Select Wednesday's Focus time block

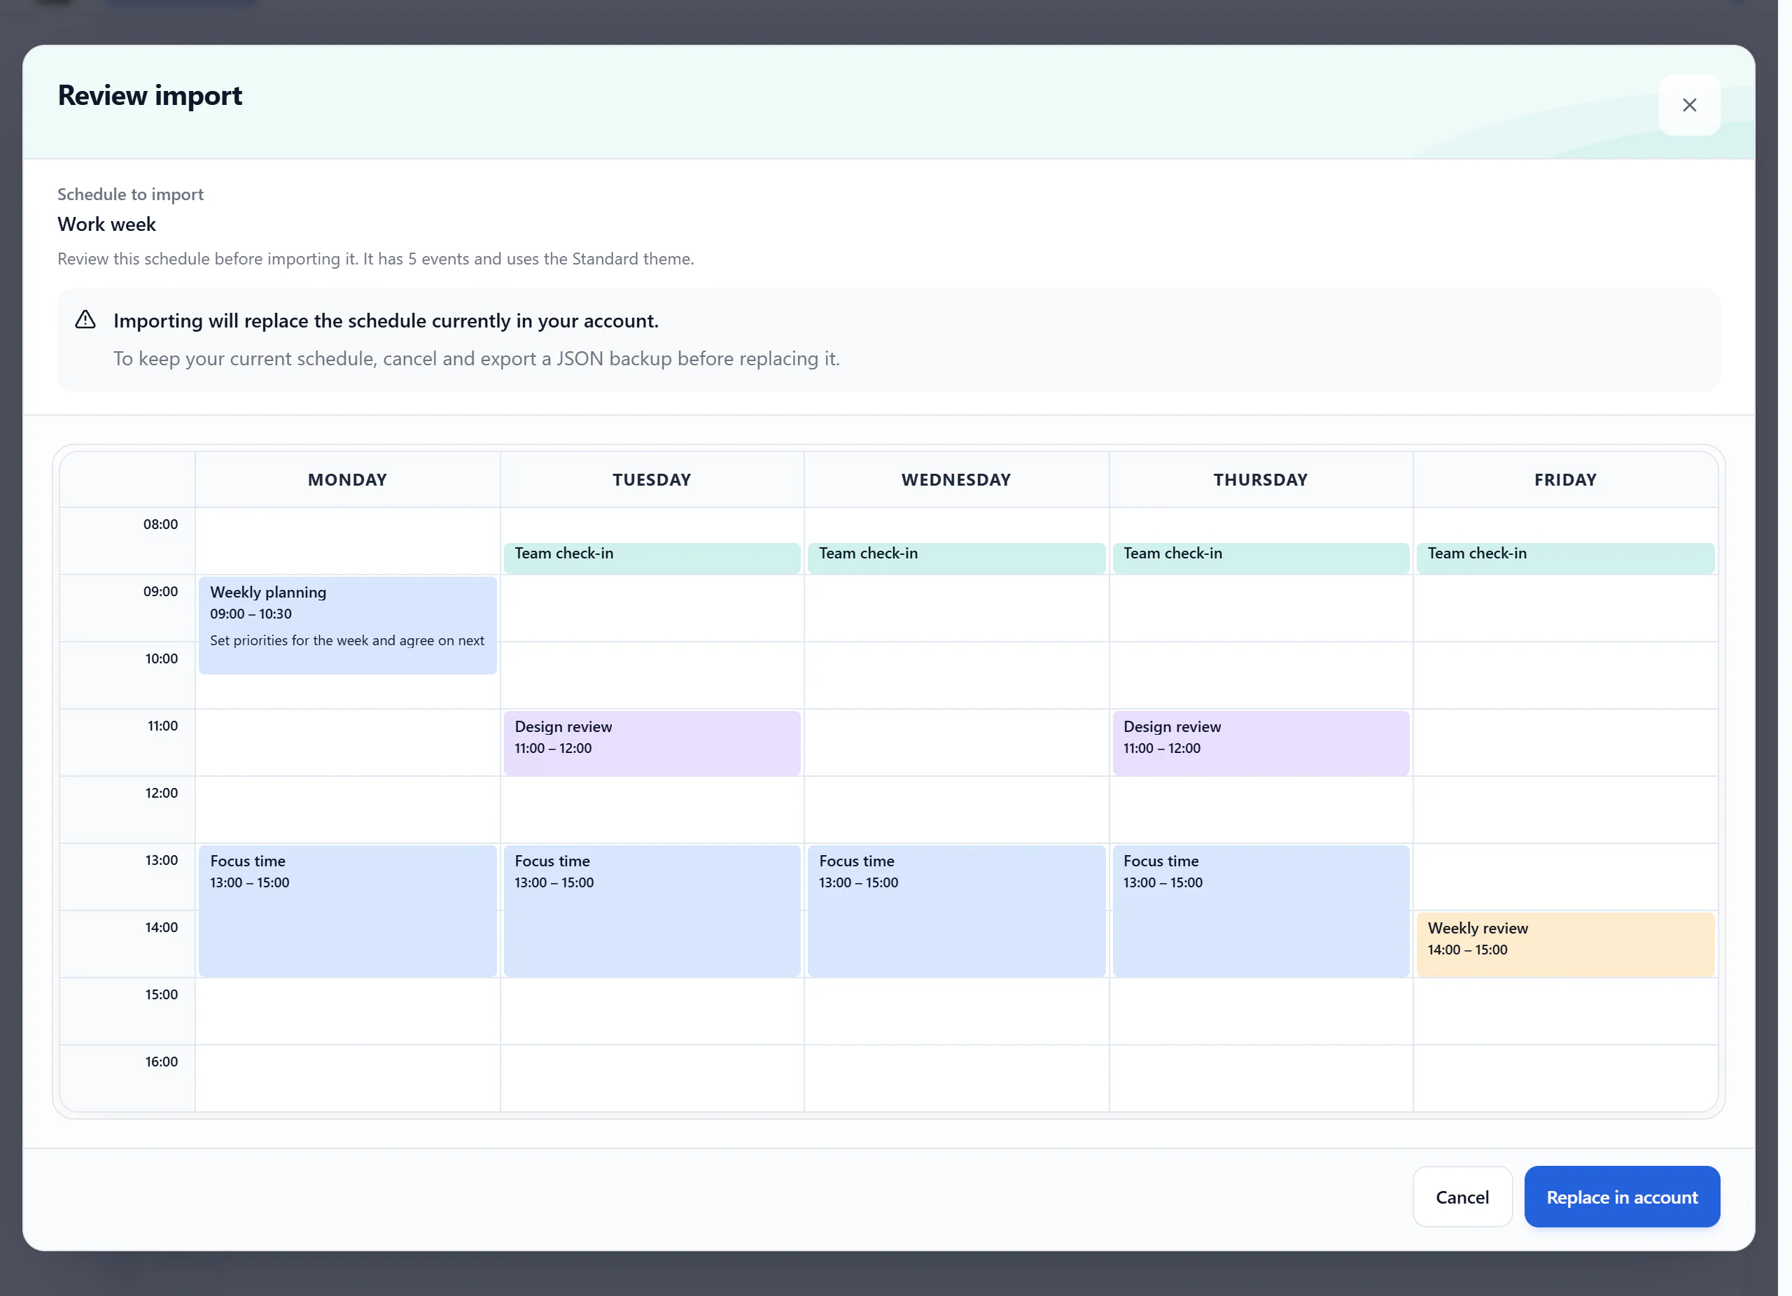pyautogui.click(x=956, y=911)
